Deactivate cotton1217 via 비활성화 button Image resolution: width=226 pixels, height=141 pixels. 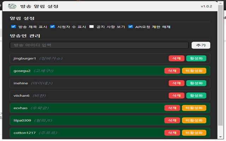(194, 133)
